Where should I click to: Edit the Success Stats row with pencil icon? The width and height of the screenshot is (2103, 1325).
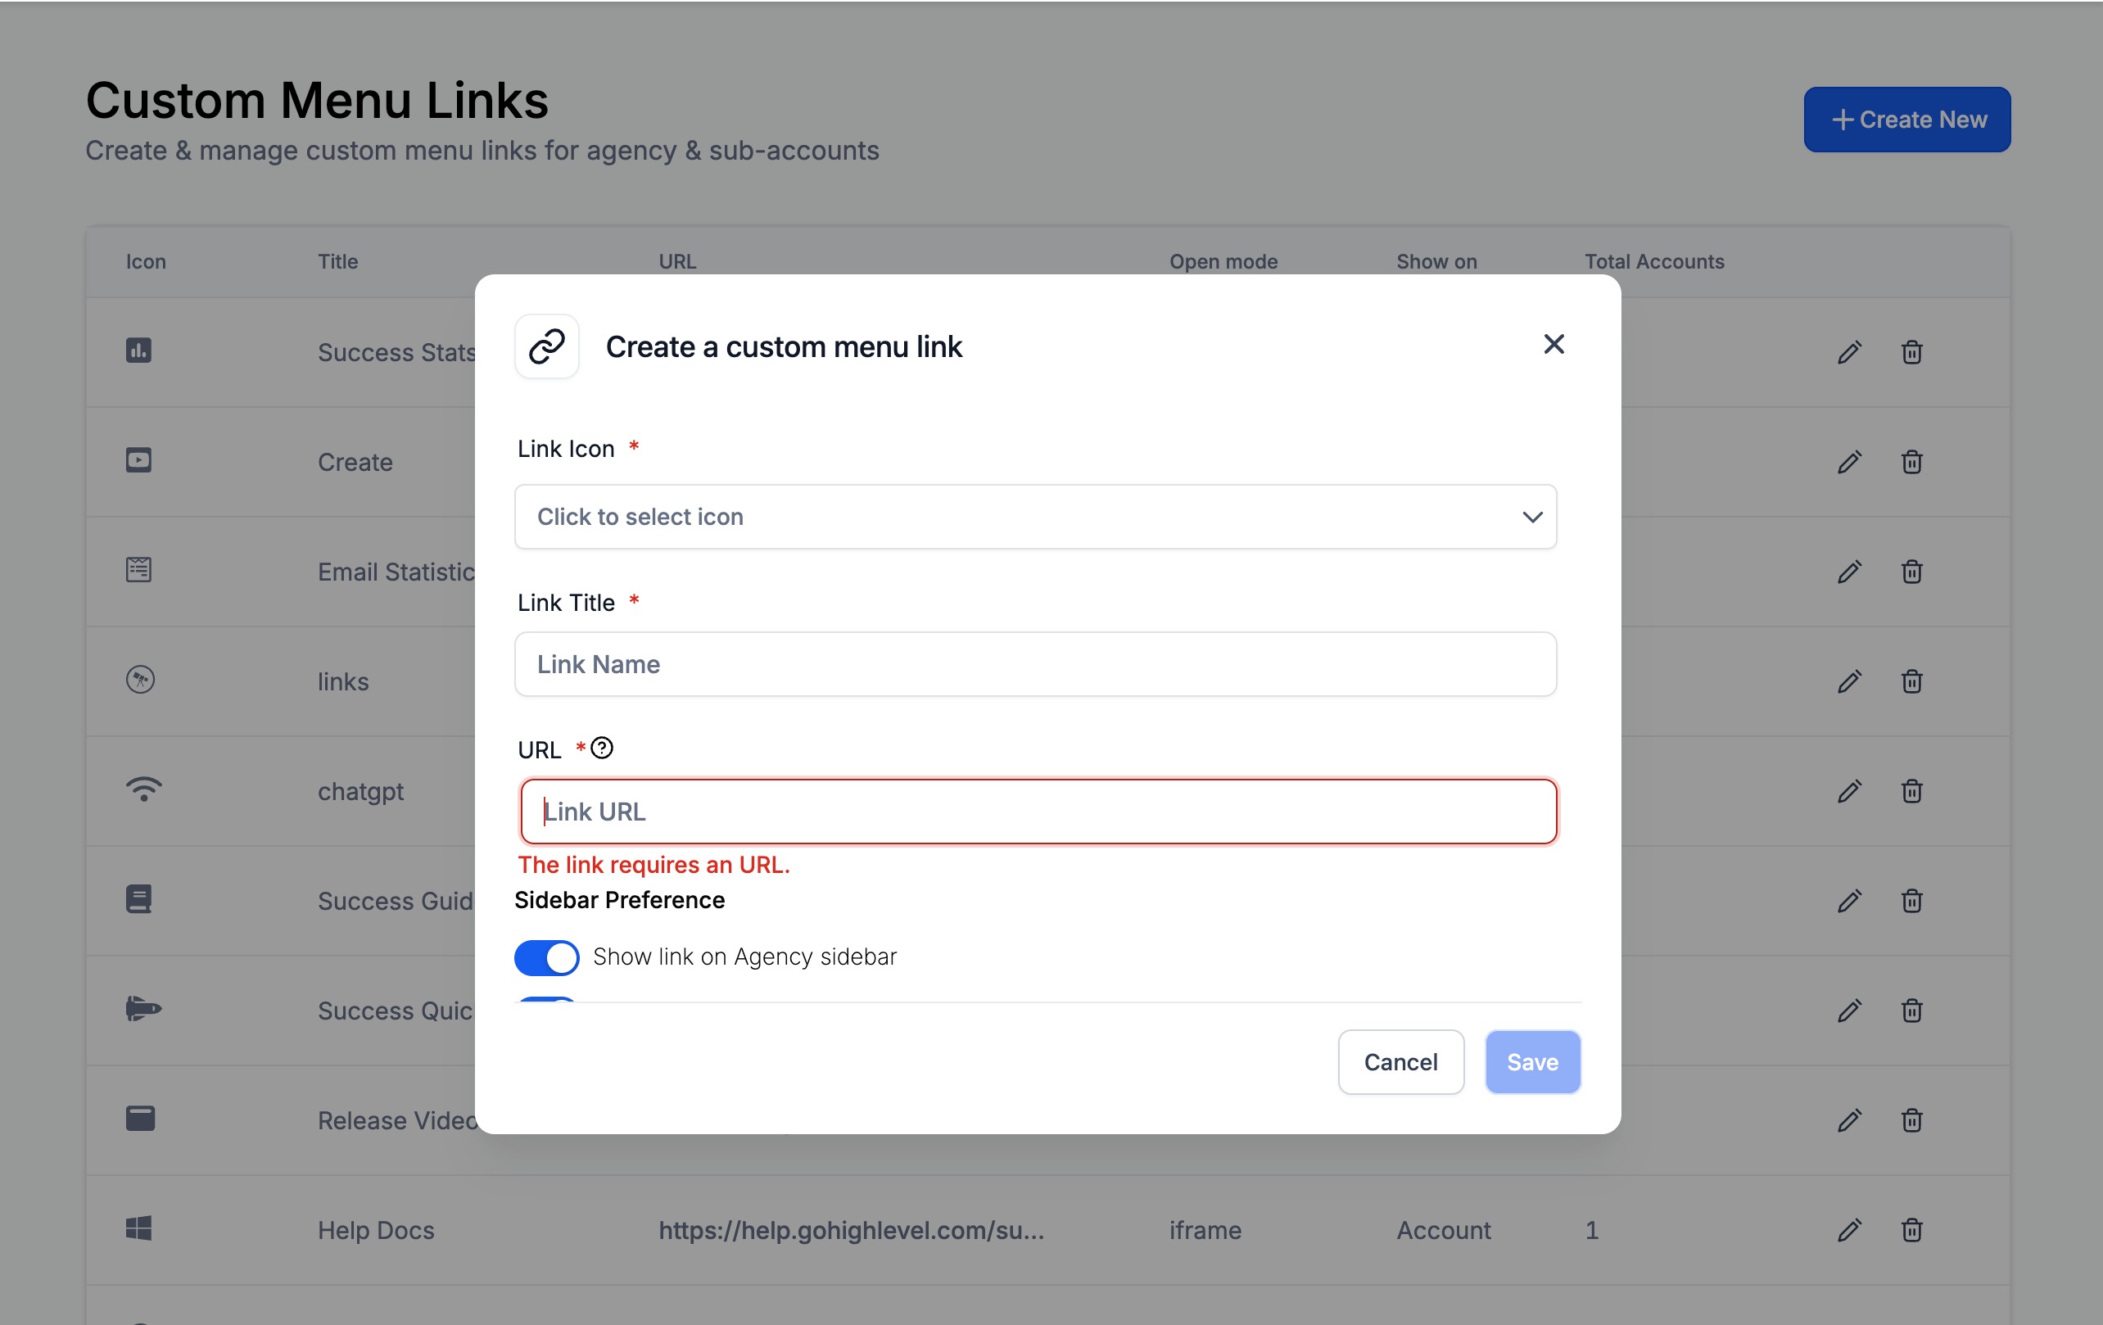1849,352
